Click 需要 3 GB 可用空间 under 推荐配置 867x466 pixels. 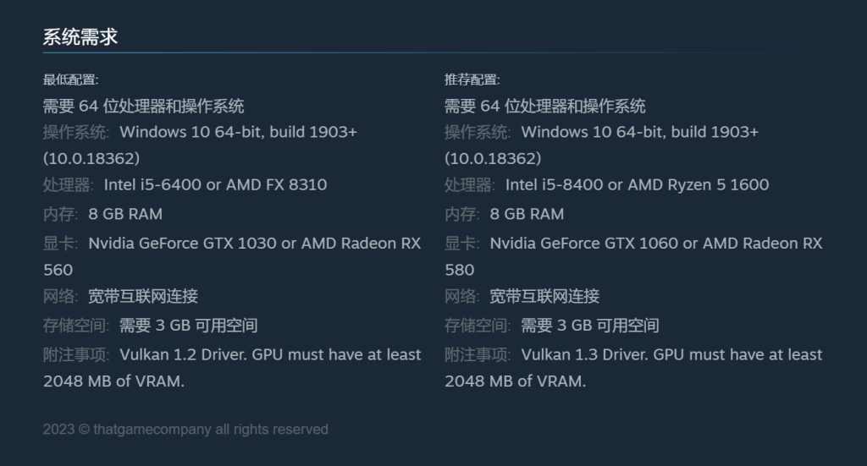point(589,326)
